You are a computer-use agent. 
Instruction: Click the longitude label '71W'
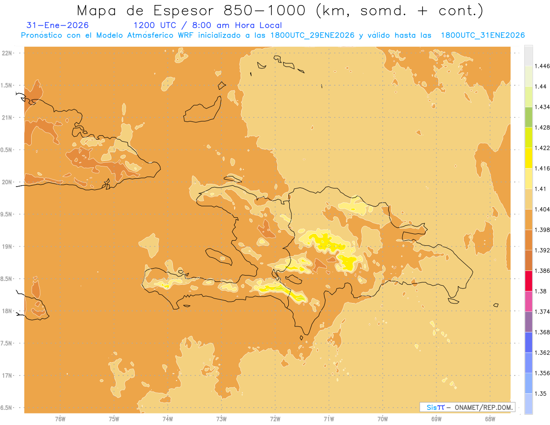329,419
